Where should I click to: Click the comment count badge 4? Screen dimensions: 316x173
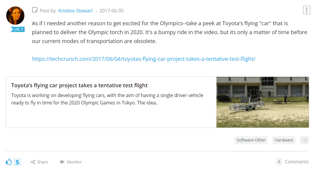click(x=279, y=162)
